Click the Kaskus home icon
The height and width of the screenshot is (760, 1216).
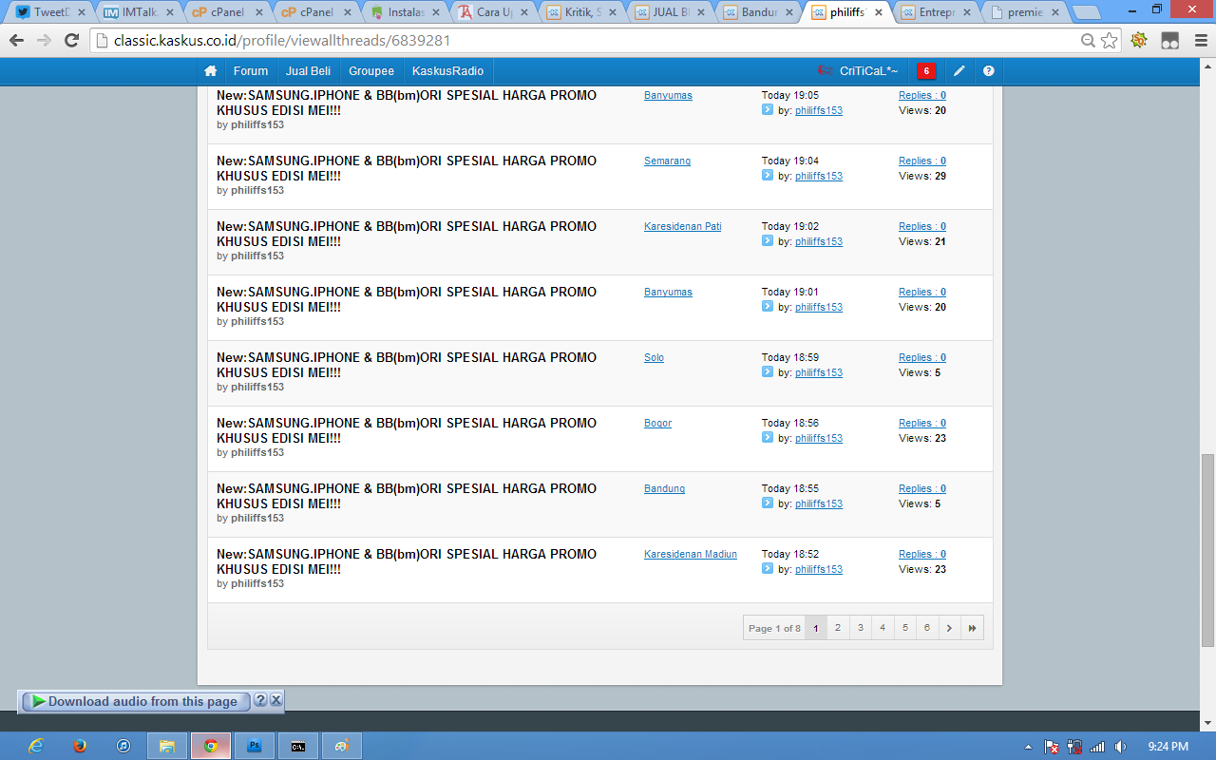tap(211, 71)
